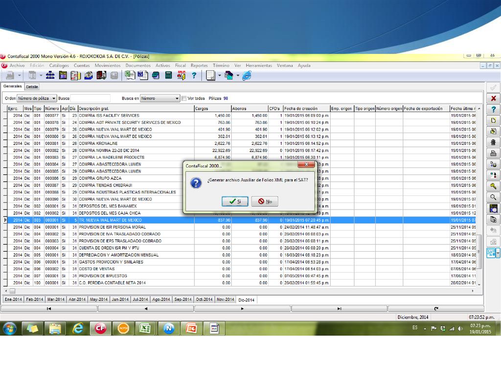This screenshot has height=376, width=501.
Task: Click the 'Descripción gral.' column header
Action: pyautogui.click(x=136, y=109)
